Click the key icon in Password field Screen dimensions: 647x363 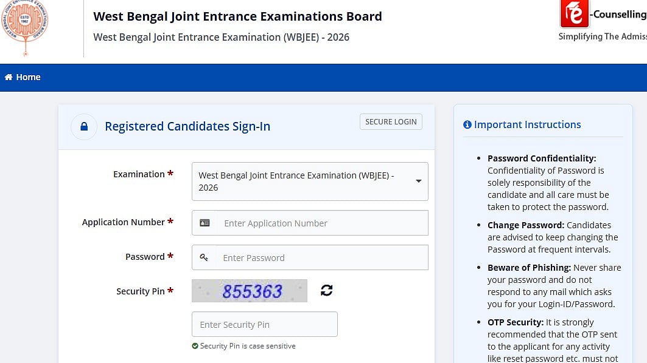[204, 257]
